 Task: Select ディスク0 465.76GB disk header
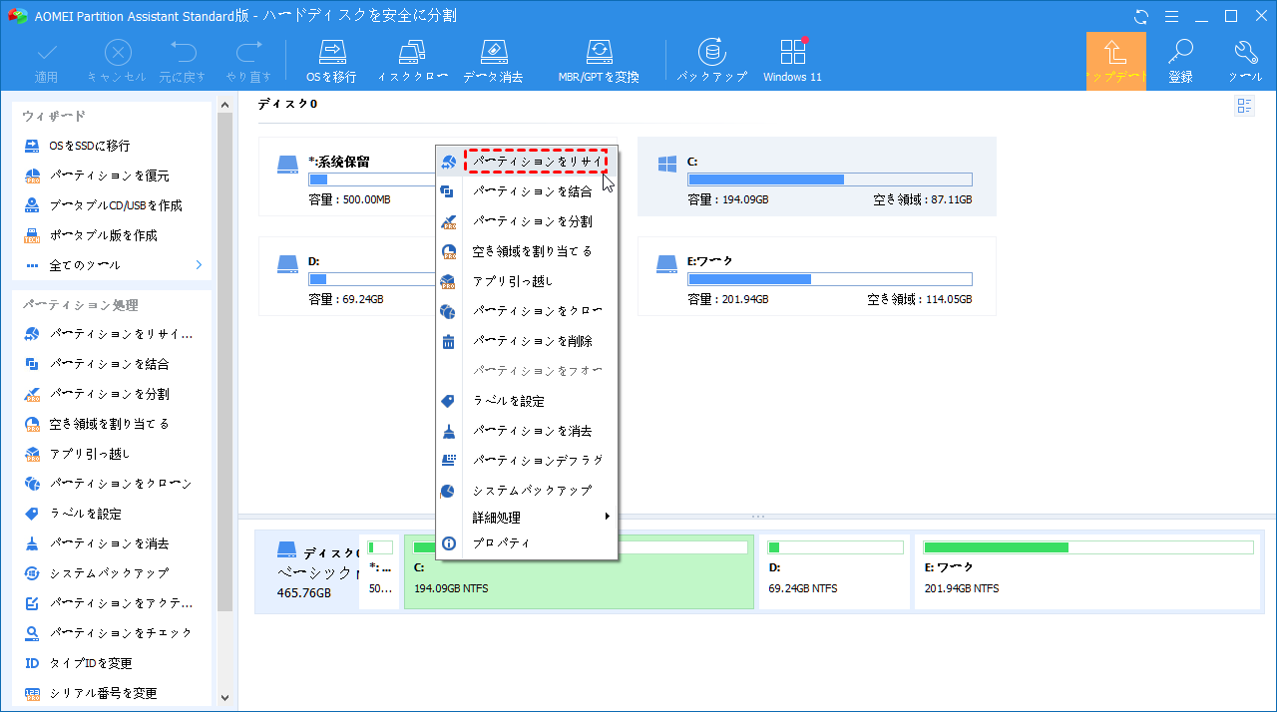tap(307, 570)
